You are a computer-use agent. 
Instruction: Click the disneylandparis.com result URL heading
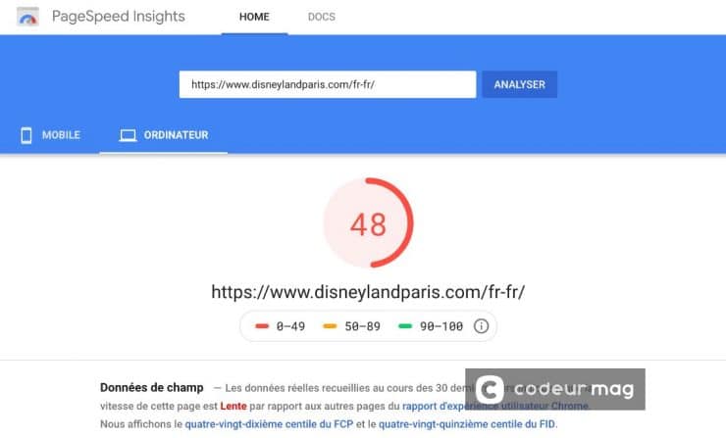tap(368, 292)
